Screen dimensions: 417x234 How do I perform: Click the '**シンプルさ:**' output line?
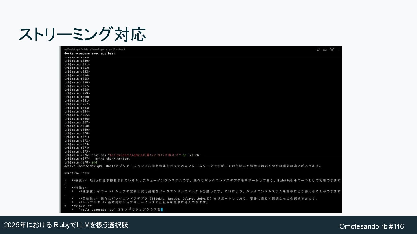tap(140, 202)
